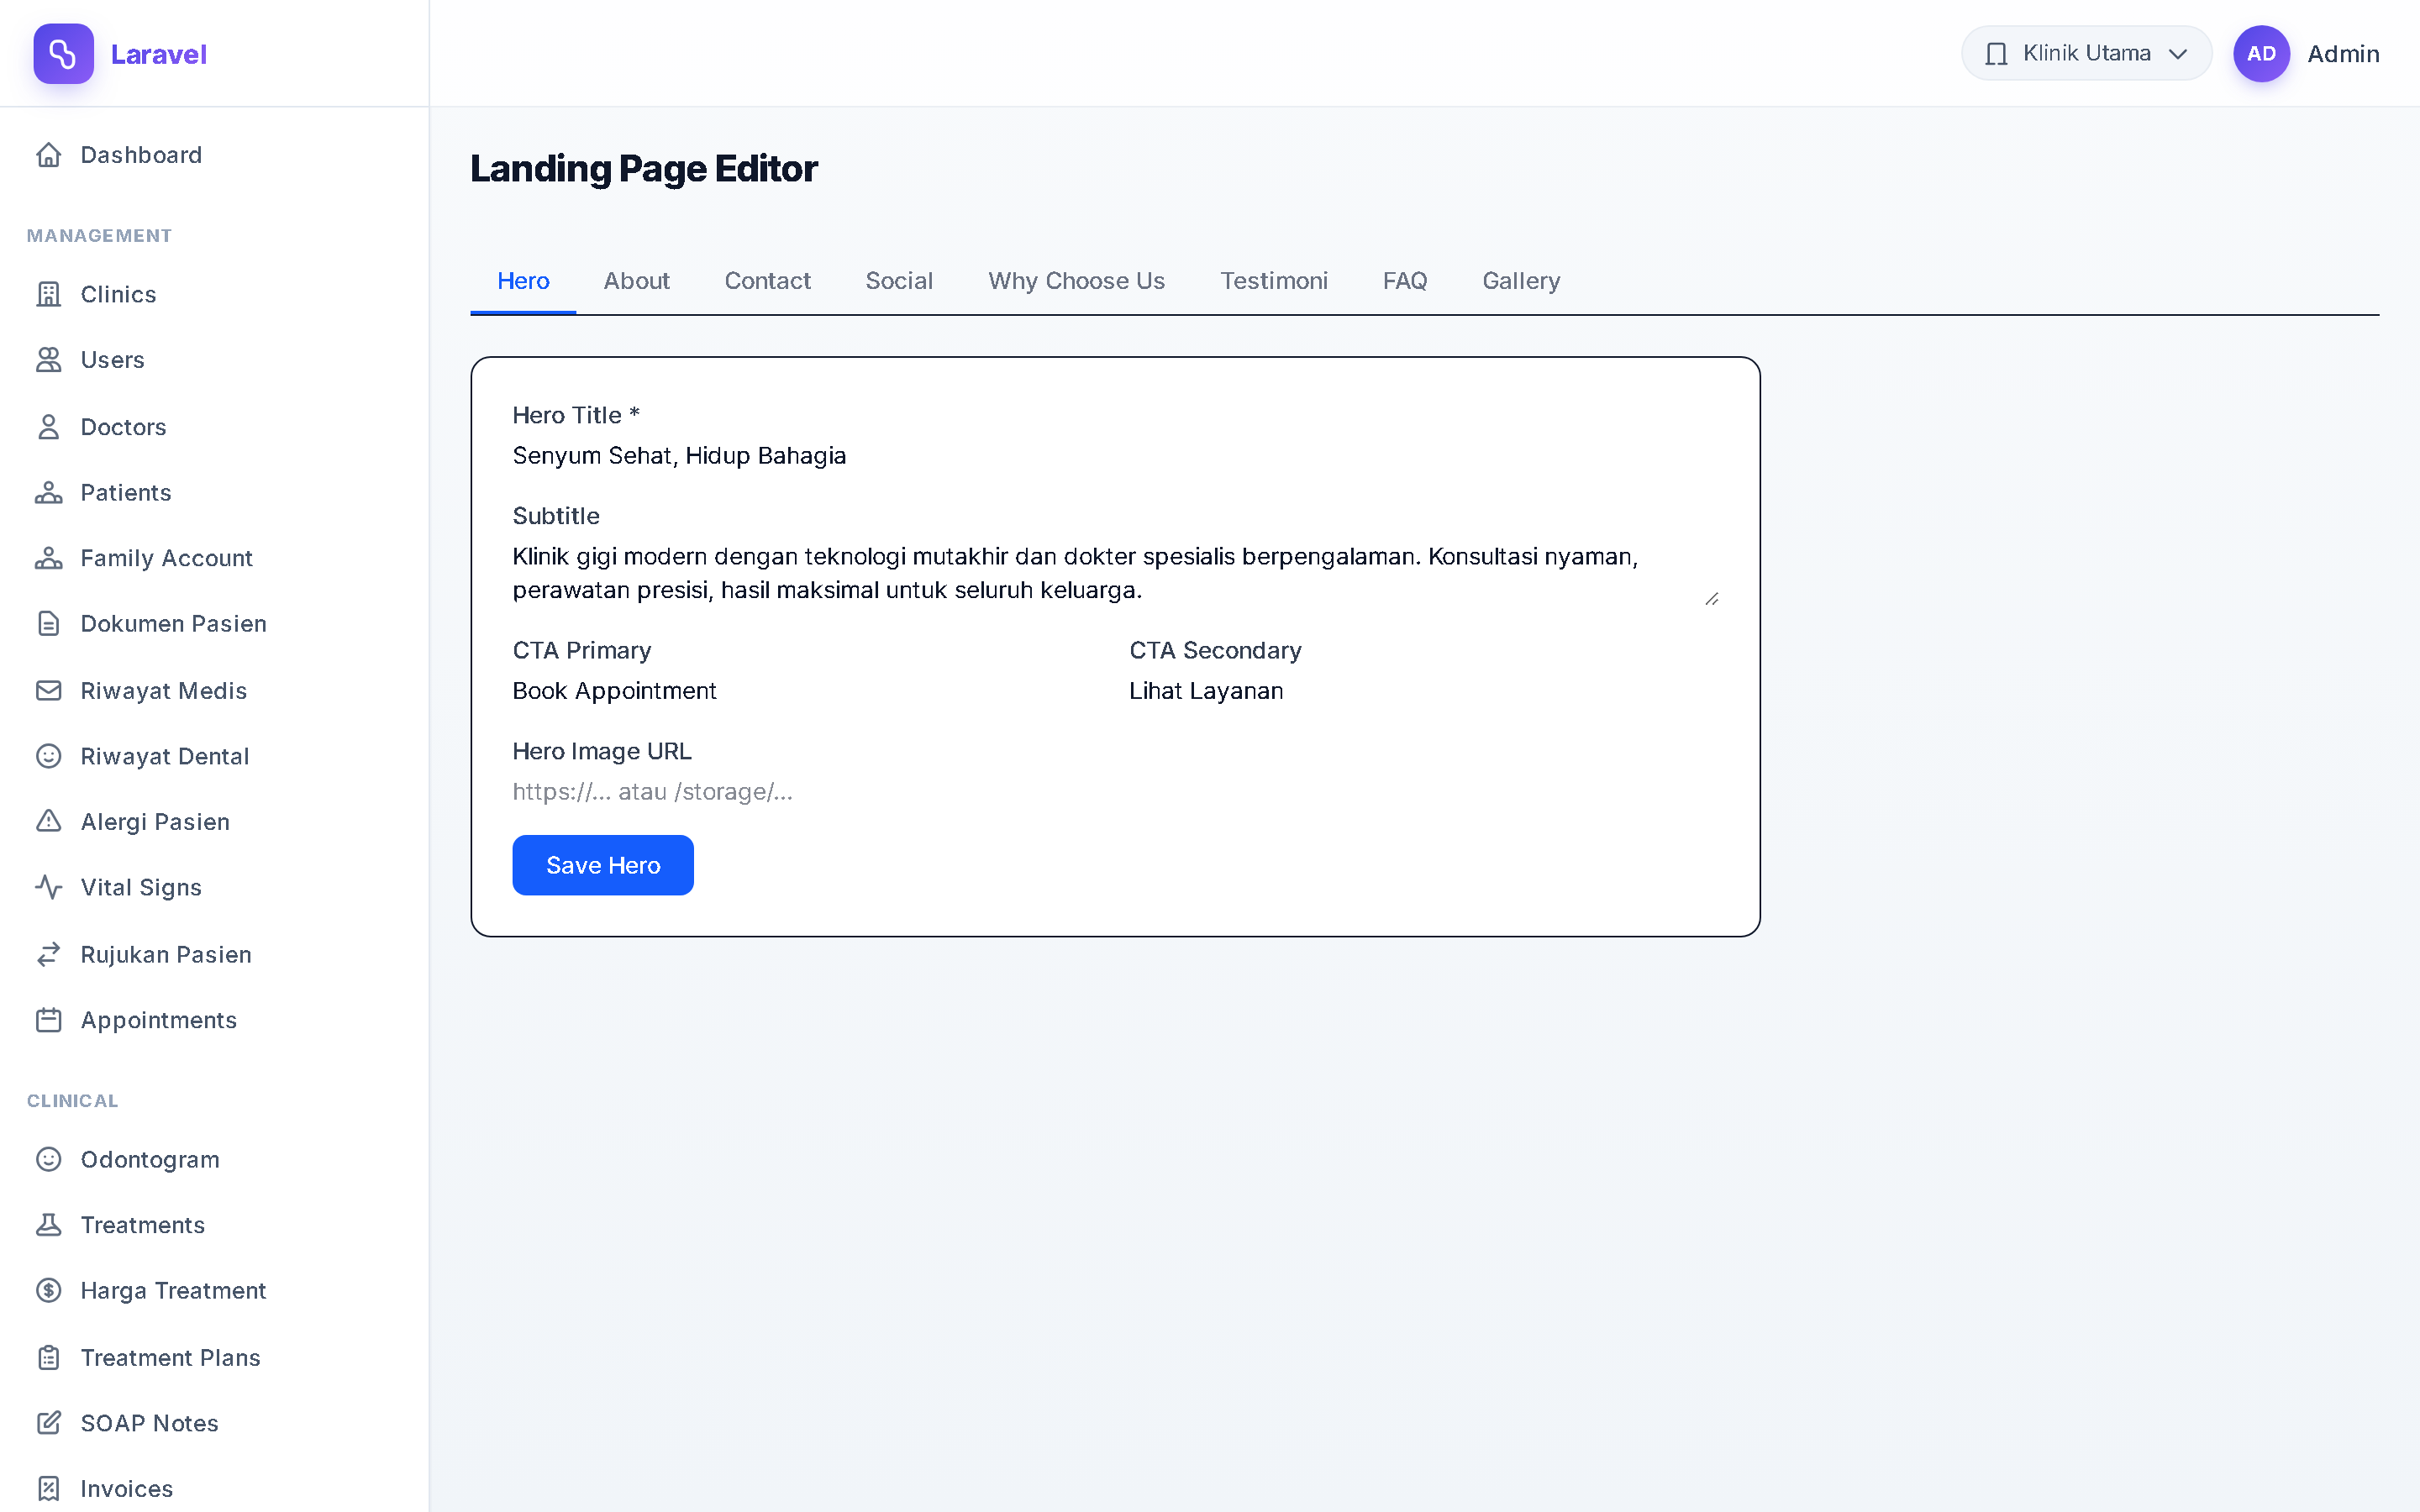Select the Why Choose Us tab
The image size is (2420, 1512).
coord(1076,281)
